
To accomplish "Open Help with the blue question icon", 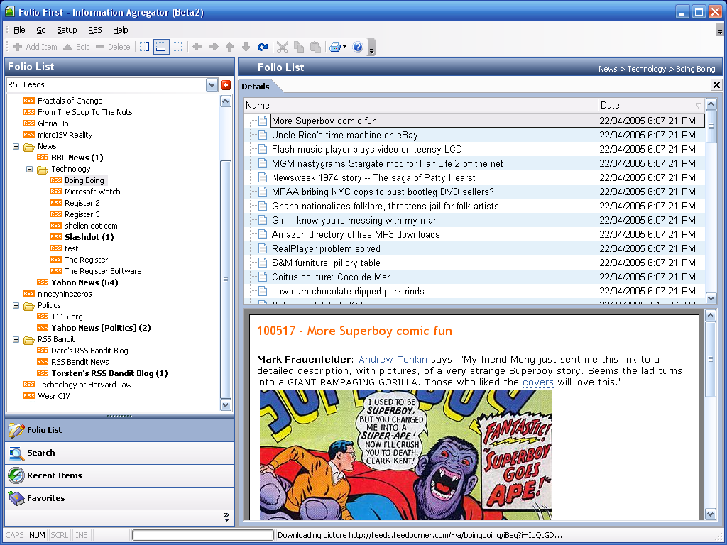I will pyautogui.click(x=358, y=47).
